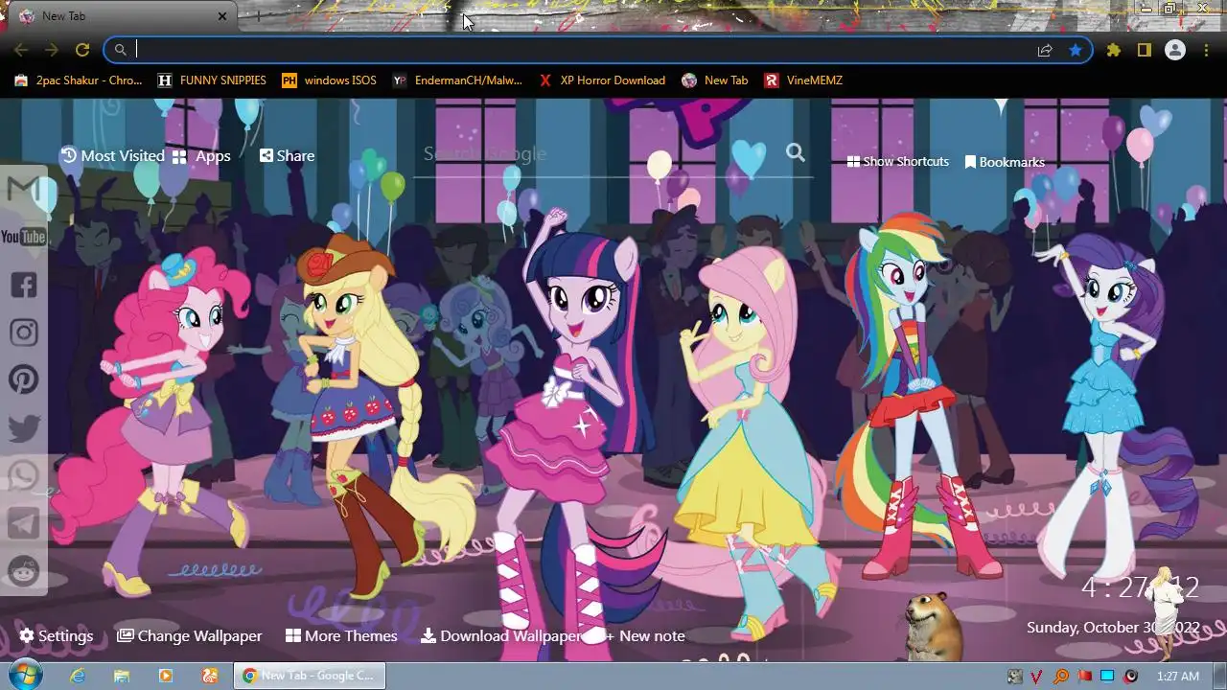Image resolution: width=1227 pixels, height=690 pixels.
Task: Open the Extensions puzzle icon
Action: pos(1113,50)
